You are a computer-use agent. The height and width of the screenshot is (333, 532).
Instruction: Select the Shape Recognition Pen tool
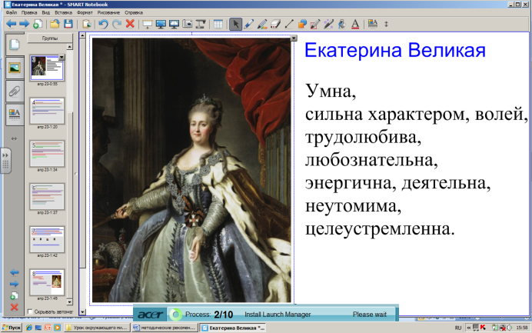315,24
